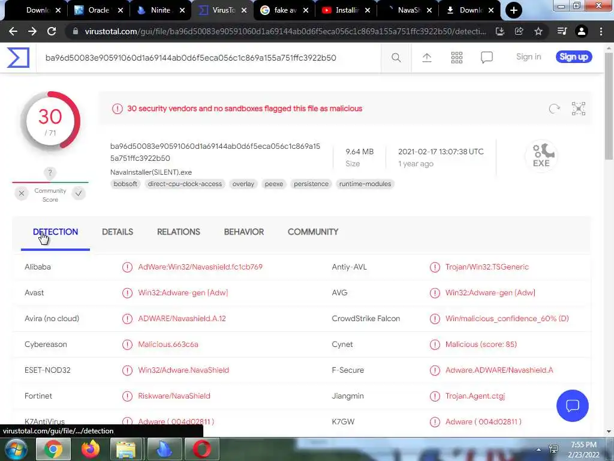The height and width of the screenshot is (461, 614).
Task: Open Chrome three-dot menu
Action: click(x=601, y=31)
